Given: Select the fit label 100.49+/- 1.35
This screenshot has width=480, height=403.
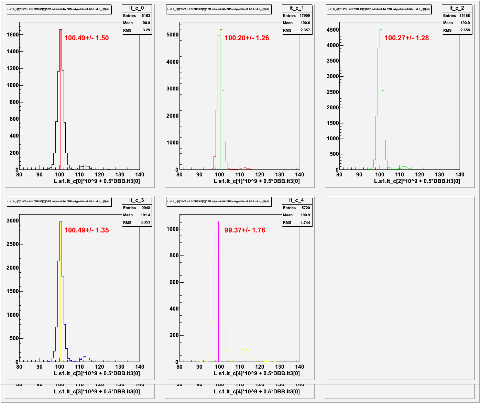Looking at the screenshot, I should (x=87, y=230).
